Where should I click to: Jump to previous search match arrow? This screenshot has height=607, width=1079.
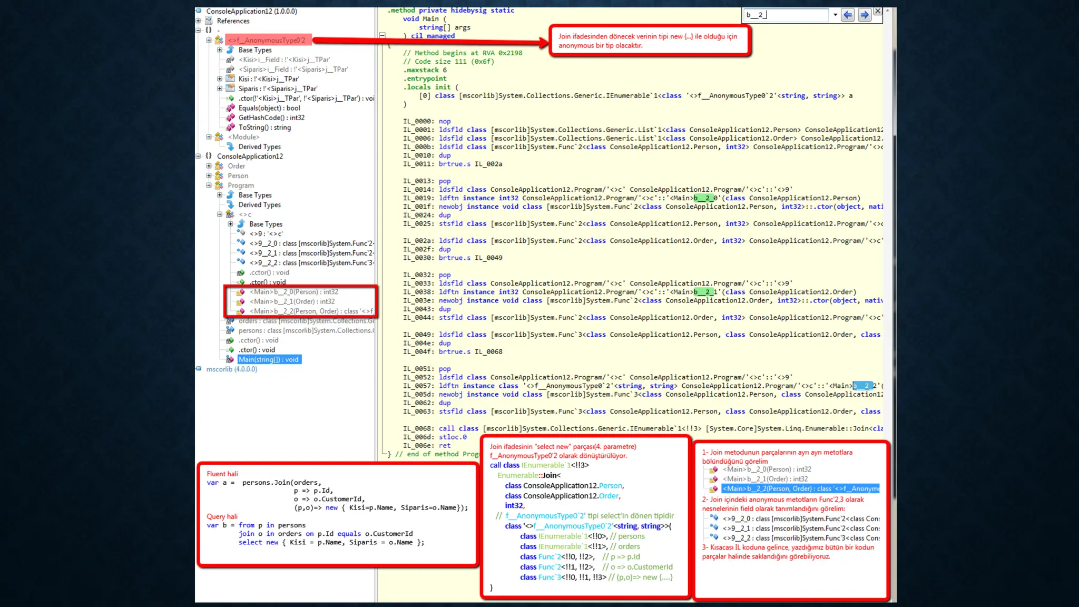click(x=848, y=15)
